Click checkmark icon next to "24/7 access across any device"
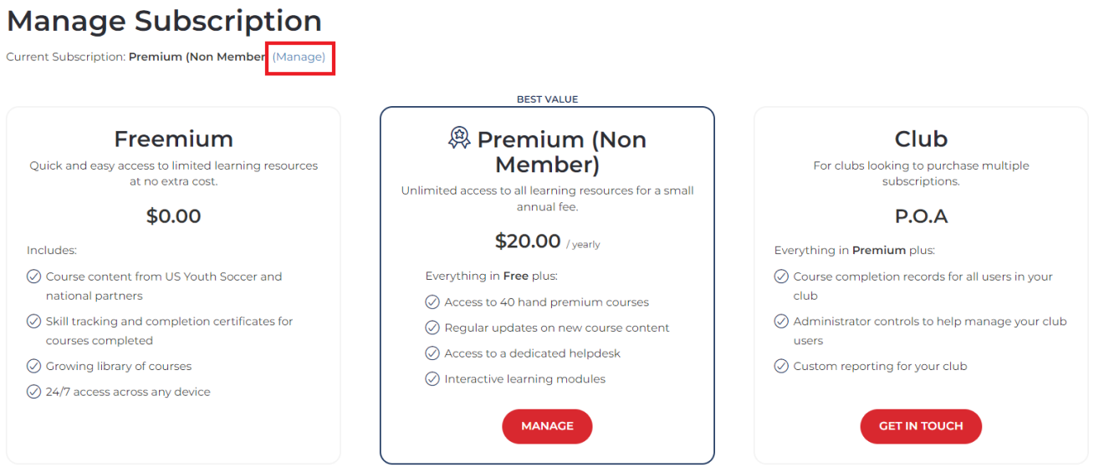Image resolution: width=1099 pixels, height=472 pixels. tap(34, 392)
